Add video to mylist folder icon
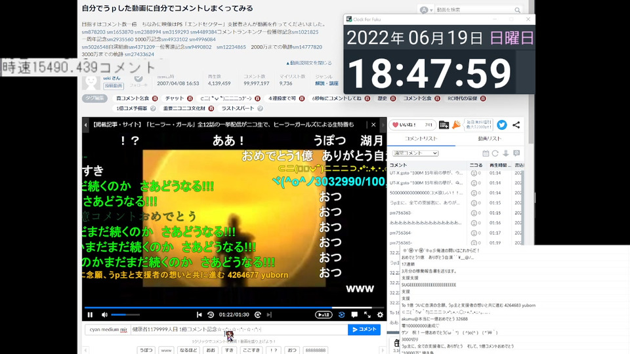630x354 pixels. [x=444, y=125]
